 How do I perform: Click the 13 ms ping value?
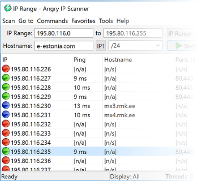(82, 106)
